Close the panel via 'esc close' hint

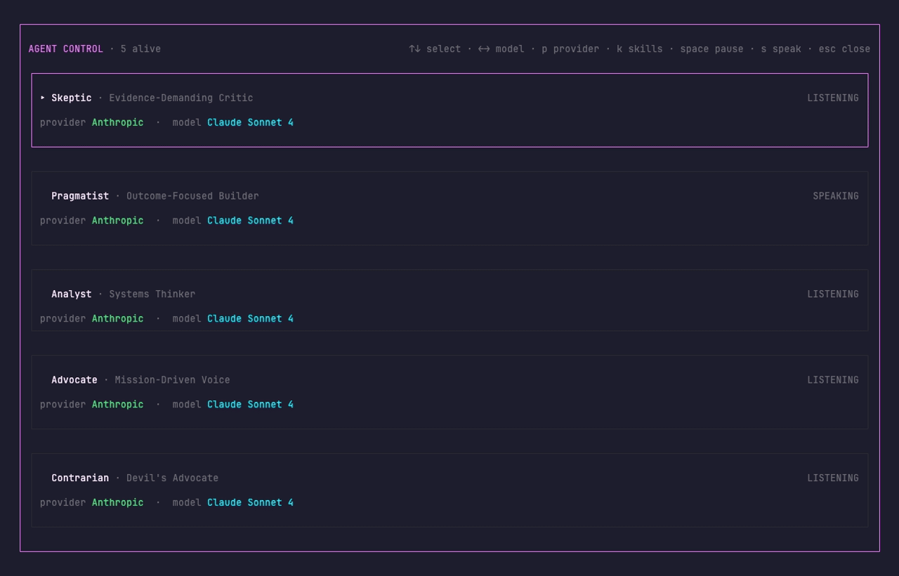[844, 48]
